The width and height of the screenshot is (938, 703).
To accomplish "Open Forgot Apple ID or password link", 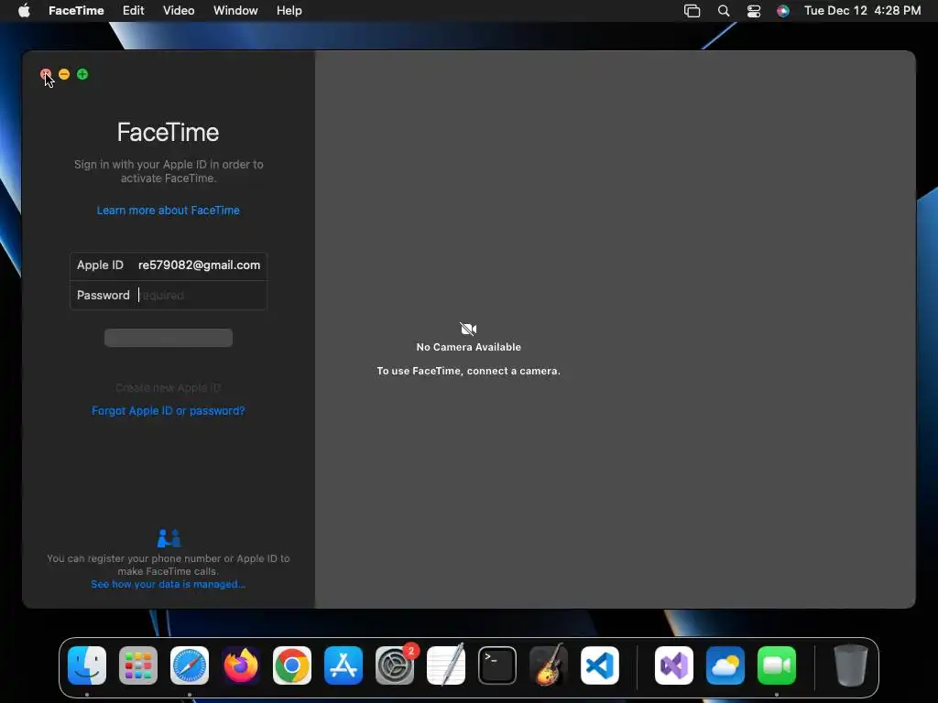I will pos(169,411).
